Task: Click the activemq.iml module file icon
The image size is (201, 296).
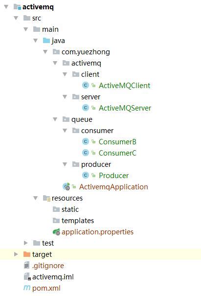Action: click(x=27, y=277)
